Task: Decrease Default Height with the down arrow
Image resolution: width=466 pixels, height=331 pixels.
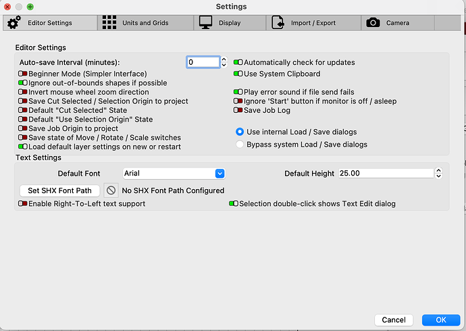Action: (x=439, y=176)
